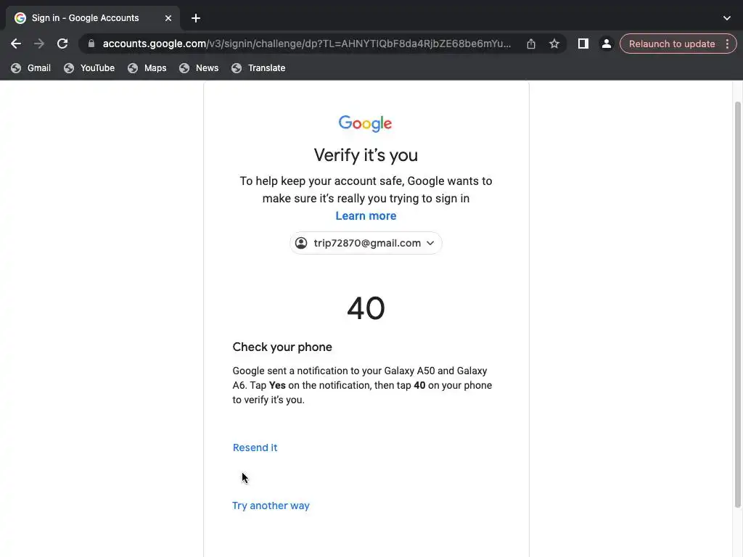The image size is (743, 557).
Task: Open a new browser tab
Action: [x=196, y=18]
